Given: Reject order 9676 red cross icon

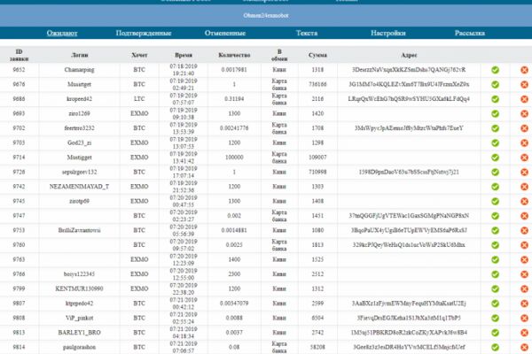Looking at the screenshot, I should tap(525, 84).
